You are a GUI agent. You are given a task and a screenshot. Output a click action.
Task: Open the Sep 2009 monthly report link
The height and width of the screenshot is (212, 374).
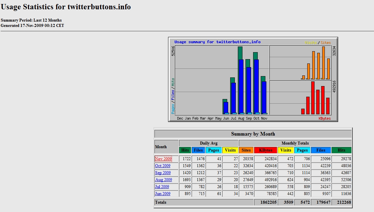(x=163, y=172)
